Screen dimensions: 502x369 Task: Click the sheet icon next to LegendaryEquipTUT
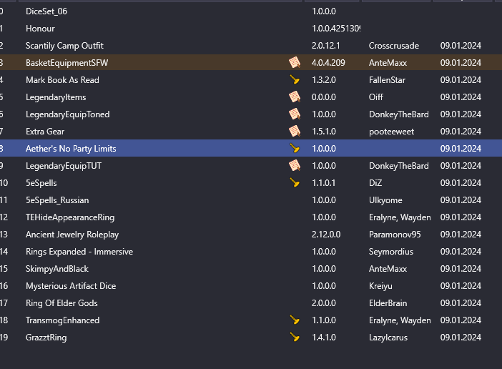(x=293, y=166)
